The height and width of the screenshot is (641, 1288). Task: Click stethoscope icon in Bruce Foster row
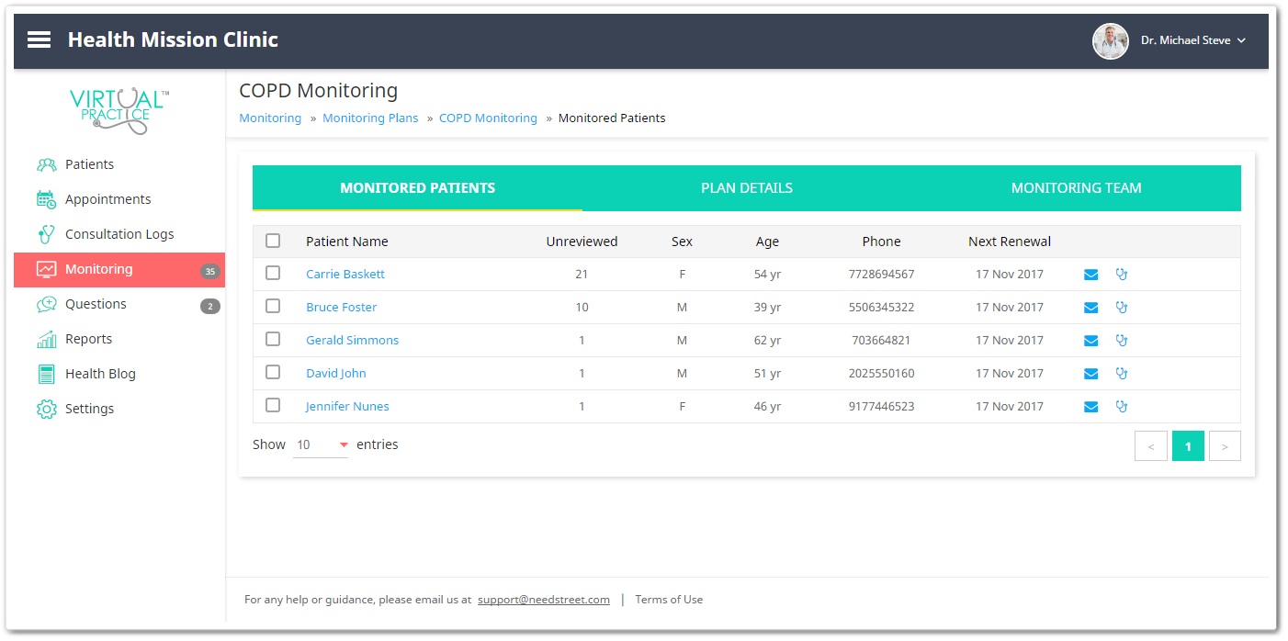[x=1121, y=307]
